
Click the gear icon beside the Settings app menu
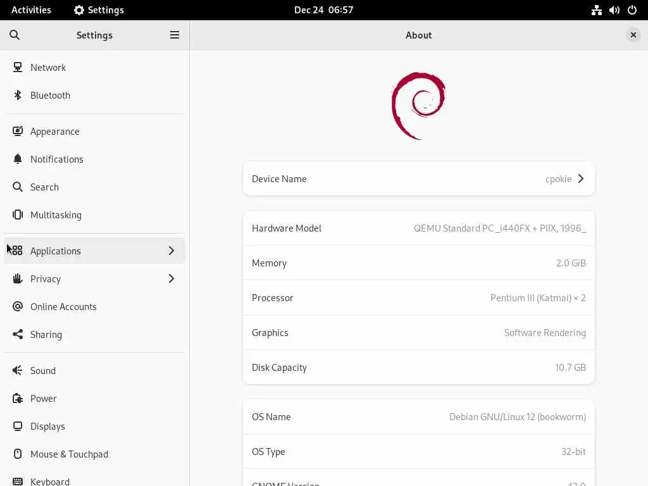pos(78,10)
